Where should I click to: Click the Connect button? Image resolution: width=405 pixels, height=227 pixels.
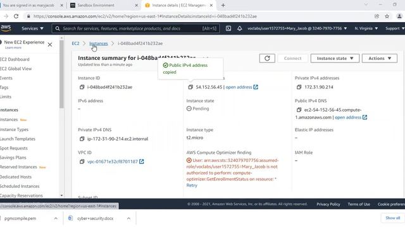point(292,59)
